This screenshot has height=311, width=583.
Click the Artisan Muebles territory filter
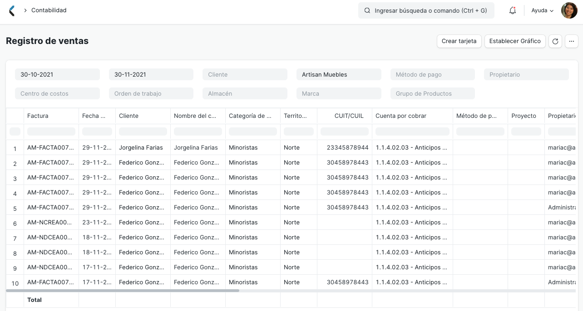coord(339,74)
